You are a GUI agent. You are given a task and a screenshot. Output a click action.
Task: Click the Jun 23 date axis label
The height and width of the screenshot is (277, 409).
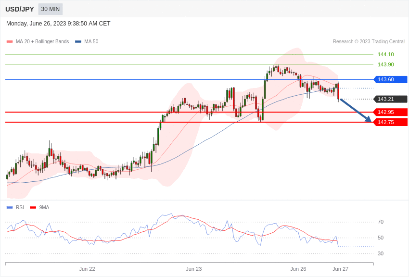193,269
